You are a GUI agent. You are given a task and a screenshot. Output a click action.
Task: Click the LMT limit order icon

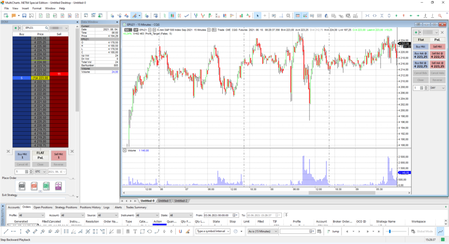[x=34, y=186]
